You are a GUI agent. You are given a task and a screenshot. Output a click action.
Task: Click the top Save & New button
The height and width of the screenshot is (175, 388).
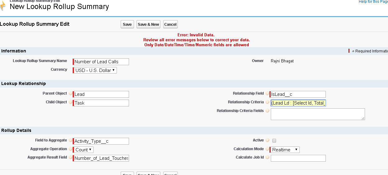[148, 25]
